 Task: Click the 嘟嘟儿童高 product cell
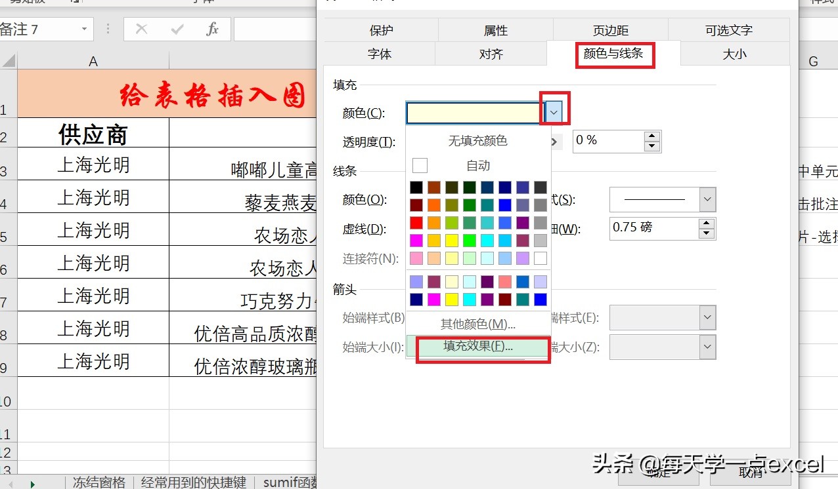[x=243, y=164]
